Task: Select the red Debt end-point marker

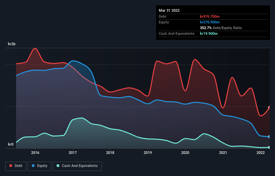Action: coord(269,107)
